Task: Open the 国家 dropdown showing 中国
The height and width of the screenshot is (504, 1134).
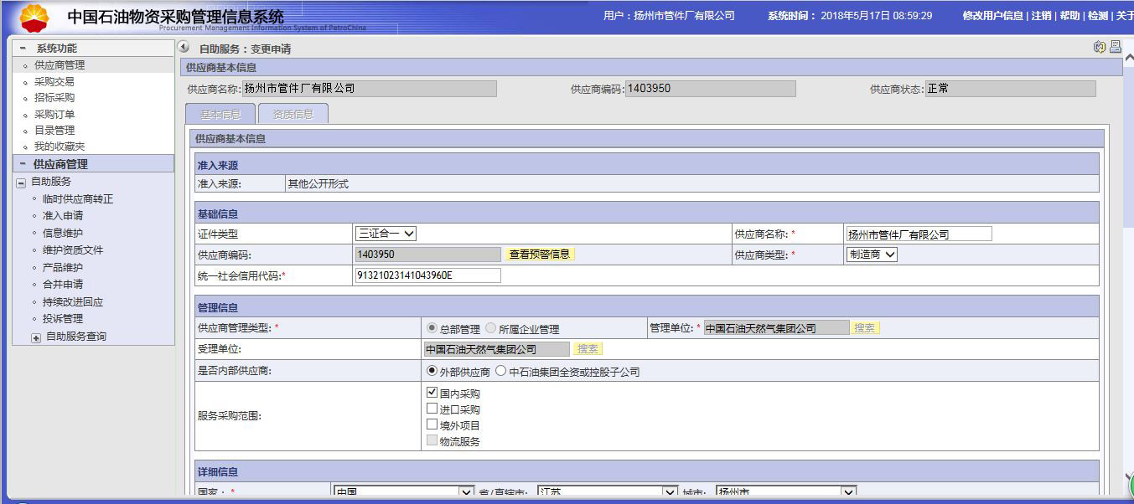Action: [404, 492]
